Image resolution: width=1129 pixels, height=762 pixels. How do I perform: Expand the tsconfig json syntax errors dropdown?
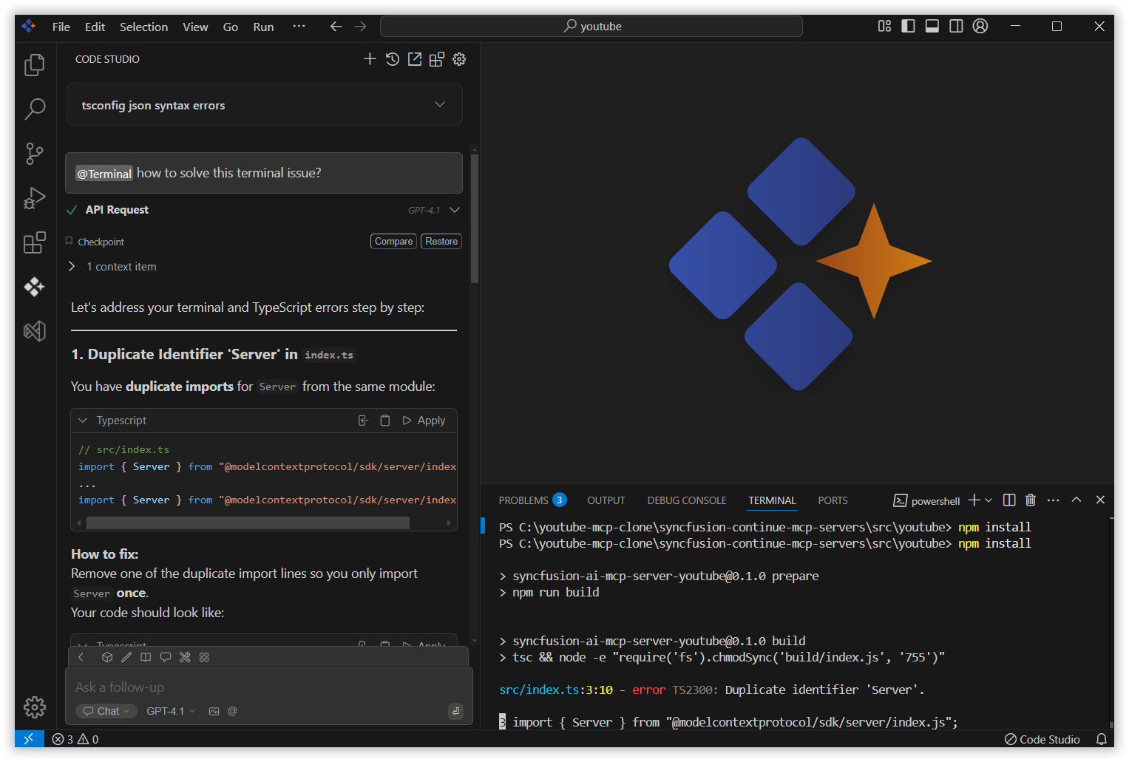tap(440, 104)
